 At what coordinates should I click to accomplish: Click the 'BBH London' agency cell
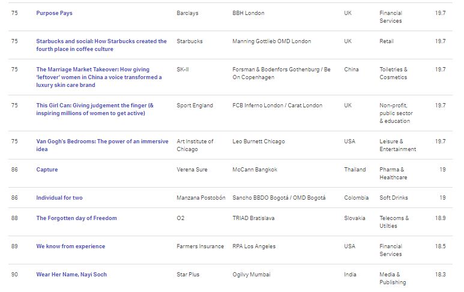coord(249,13)
